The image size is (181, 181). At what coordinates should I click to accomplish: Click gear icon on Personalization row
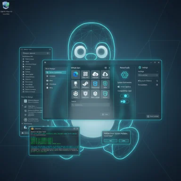(x=157, y=85)
